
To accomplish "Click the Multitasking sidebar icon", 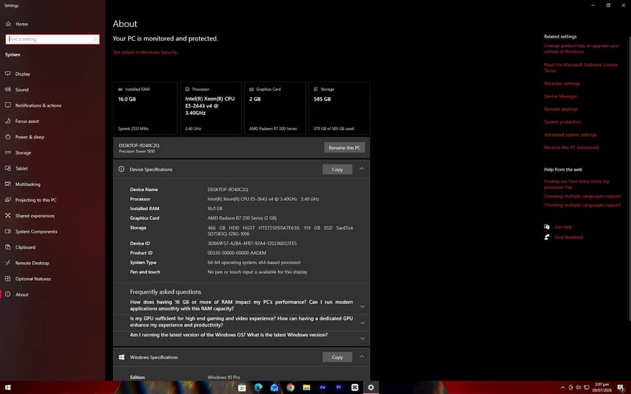I will coord(8,184).
